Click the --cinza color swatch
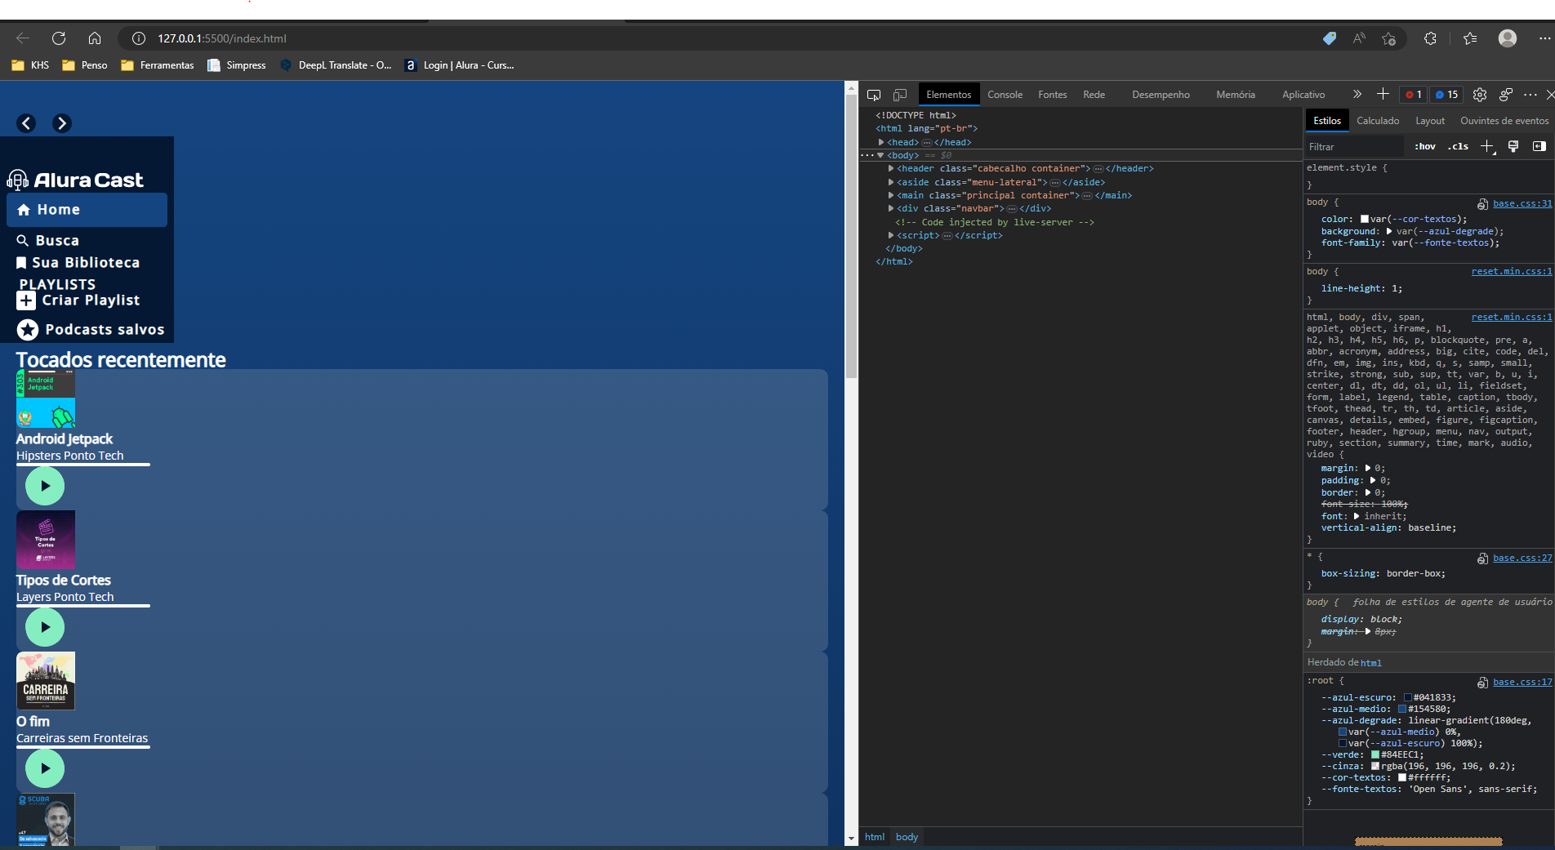Viewport: 1555px width, 850px height. point(1375,766)
